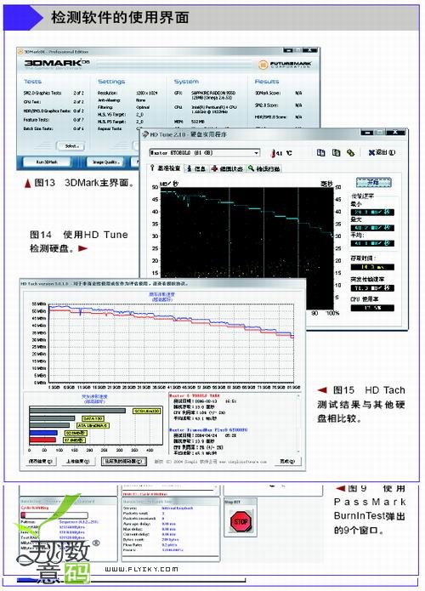The width and height of the screenshot is (425, 591).
Task: Open the Maxtor drive selection dropdown
Action: point(205,153)
